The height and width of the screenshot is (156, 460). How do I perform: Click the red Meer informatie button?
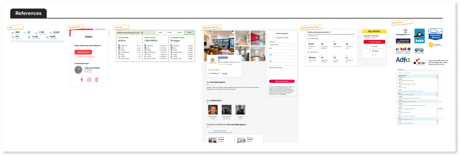[x=83, y=52]
